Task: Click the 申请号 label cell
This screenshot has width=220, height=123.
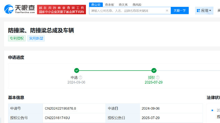Action: 25,108
